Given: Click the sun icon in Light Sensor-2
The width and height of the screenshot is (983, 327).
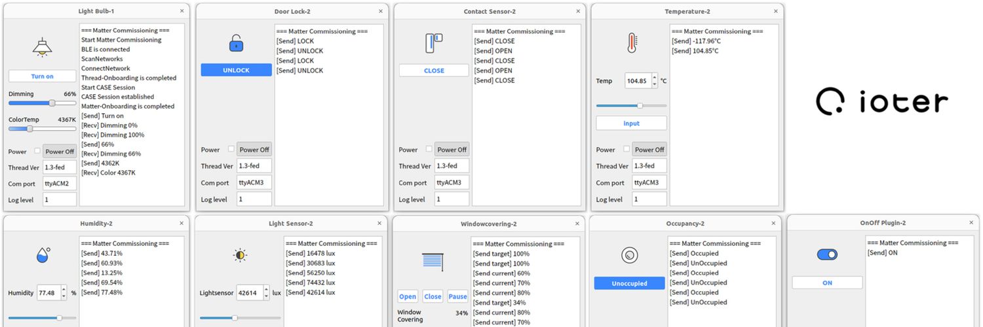Looking at the screenshot, I should (241, 255).
